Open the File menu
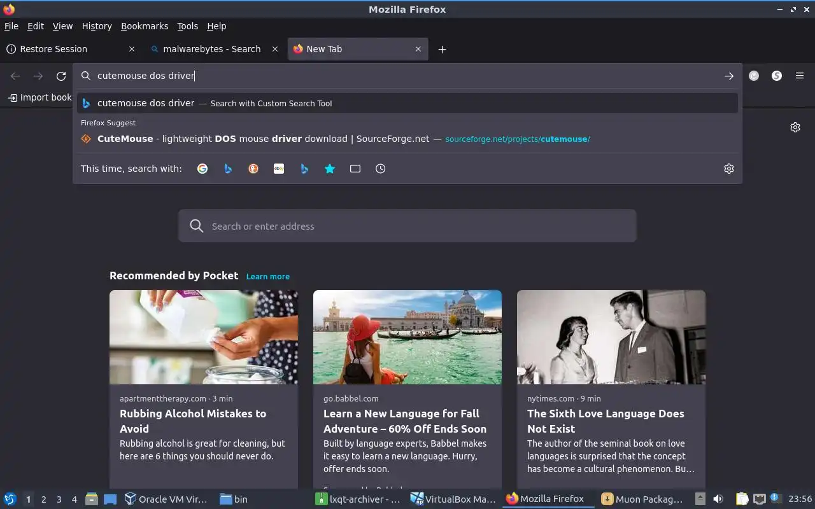 point(11,26)
